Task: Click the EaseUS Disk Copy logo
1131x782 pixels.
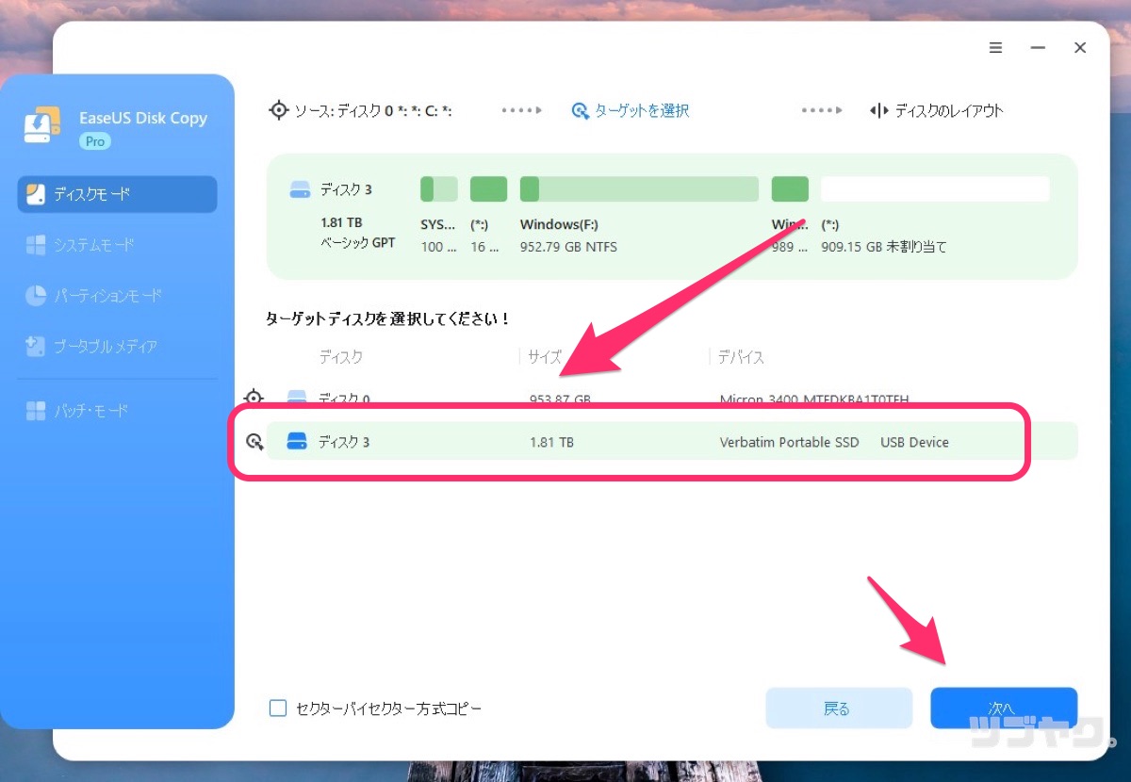Action: tap(41, 123)
